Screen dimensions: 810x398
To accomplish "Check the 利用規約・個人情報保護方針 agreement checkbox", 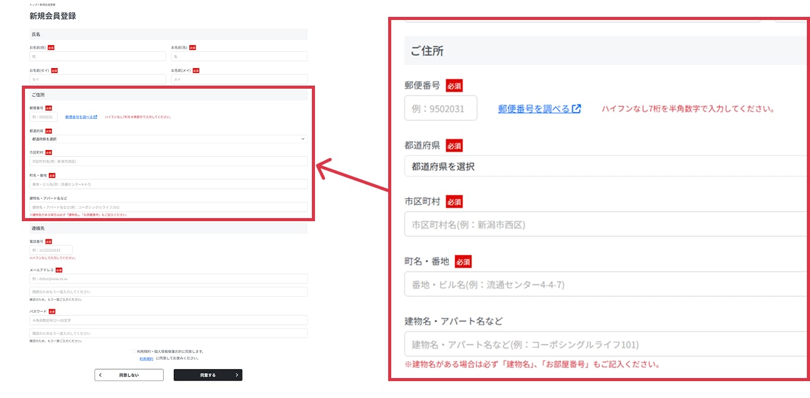I will (134, 351).
